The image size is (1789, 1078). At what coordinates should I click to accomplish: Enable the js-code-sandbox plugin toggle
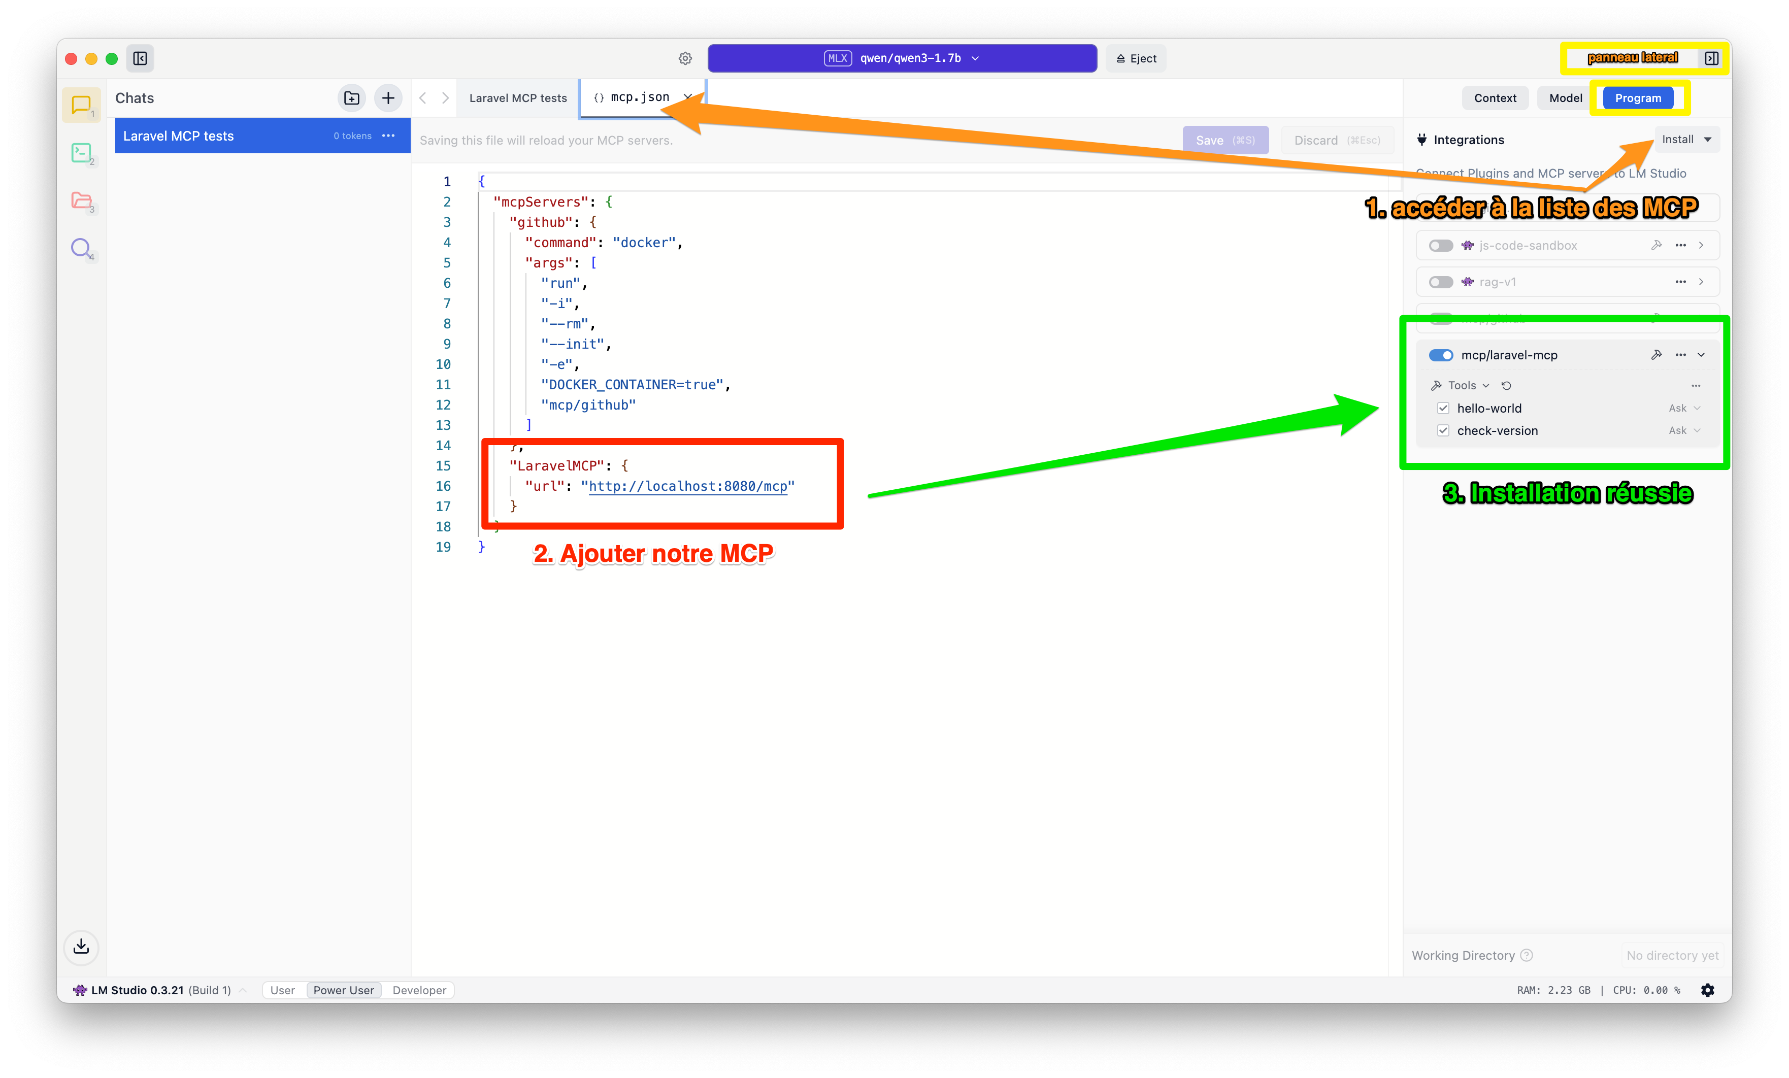(x=1441, y=245)
